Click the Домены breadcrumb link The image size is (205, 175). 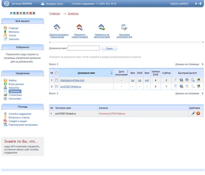[x=73, y=13]
